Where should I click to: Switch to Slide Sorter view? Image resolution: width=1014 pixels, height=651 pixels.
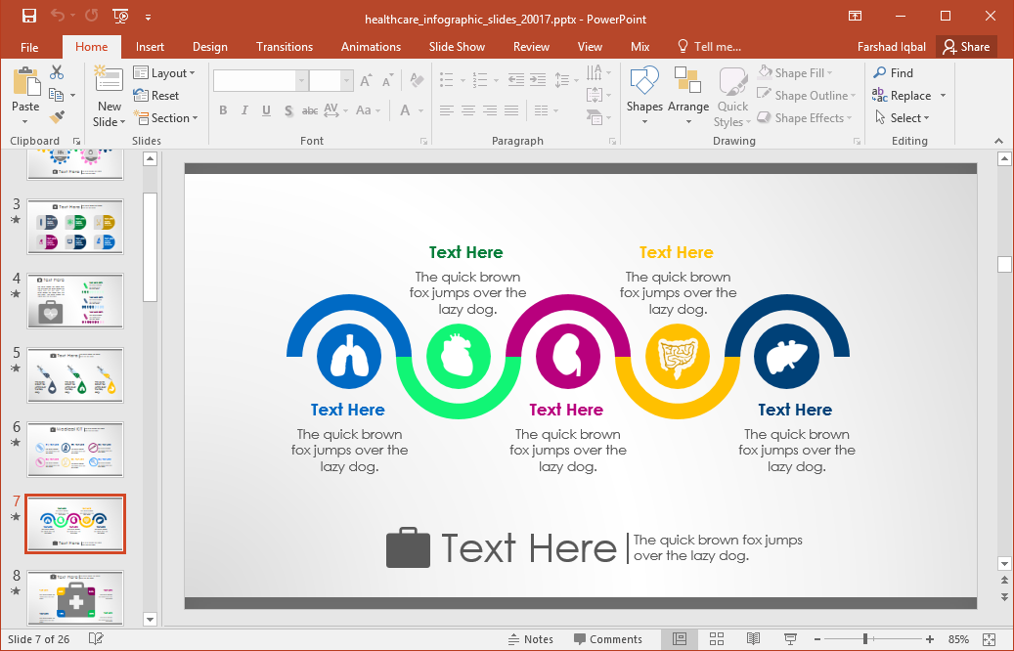coord(717,639)
